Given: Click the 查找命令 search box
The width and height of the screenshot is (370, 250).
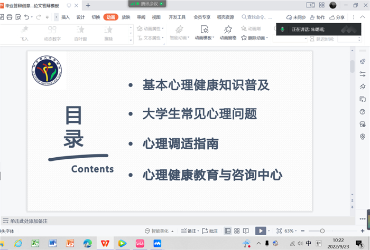Looking at the screenshot, I should (257, 17).
